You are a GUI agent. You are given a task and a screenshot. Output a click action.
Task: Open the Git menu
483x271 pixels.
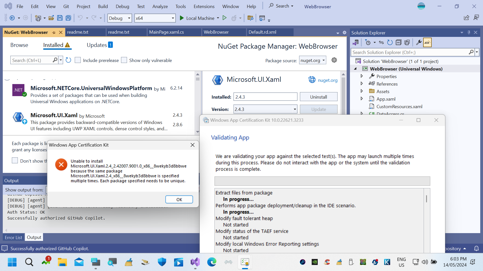66,6
